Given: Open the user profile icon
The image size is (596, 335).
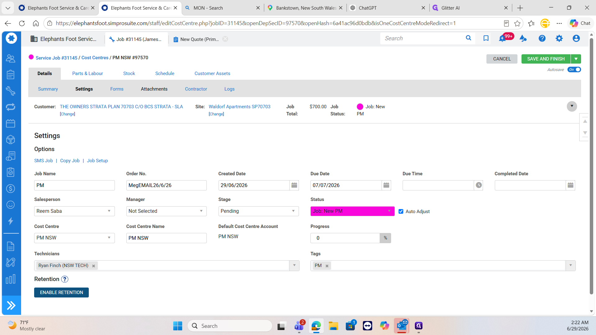Looking at the screenshot, I should click(576, 38).
